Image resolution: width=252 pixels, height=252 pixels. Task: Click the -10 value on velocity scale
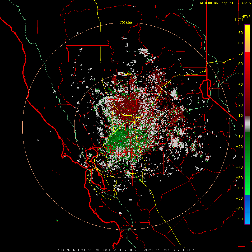(239, 136)
